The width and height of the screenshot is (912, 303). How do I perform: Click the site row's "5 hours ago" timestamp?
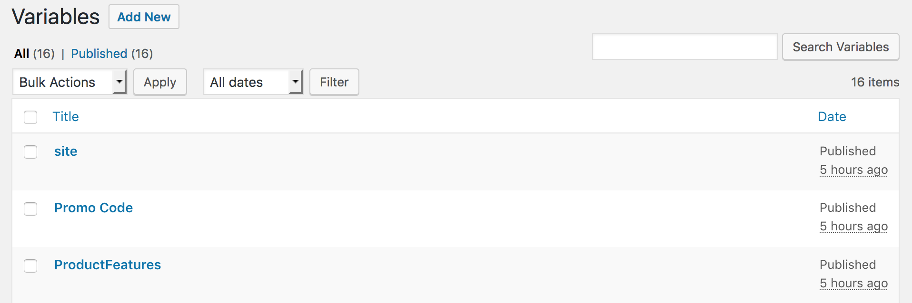(853, 170)
